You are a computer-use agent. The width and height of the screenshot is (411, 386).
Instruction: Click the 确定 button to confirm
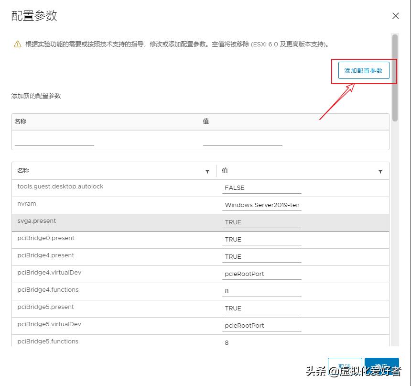tap(382, 365)
